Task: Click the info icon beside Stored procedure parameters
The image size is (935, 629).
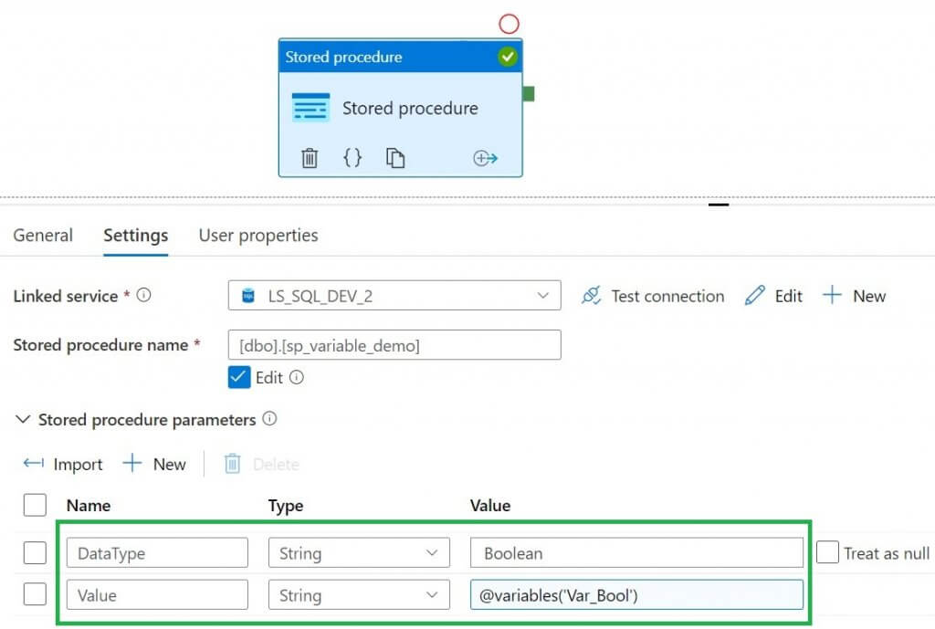Action: click(269, 419)
